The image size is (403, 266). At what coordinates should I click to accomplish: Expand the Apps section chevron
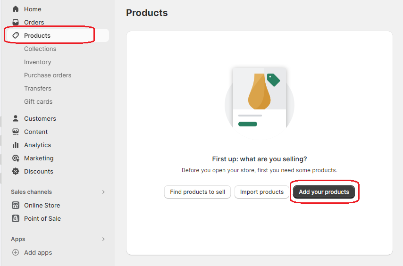[x=103, y=239]
